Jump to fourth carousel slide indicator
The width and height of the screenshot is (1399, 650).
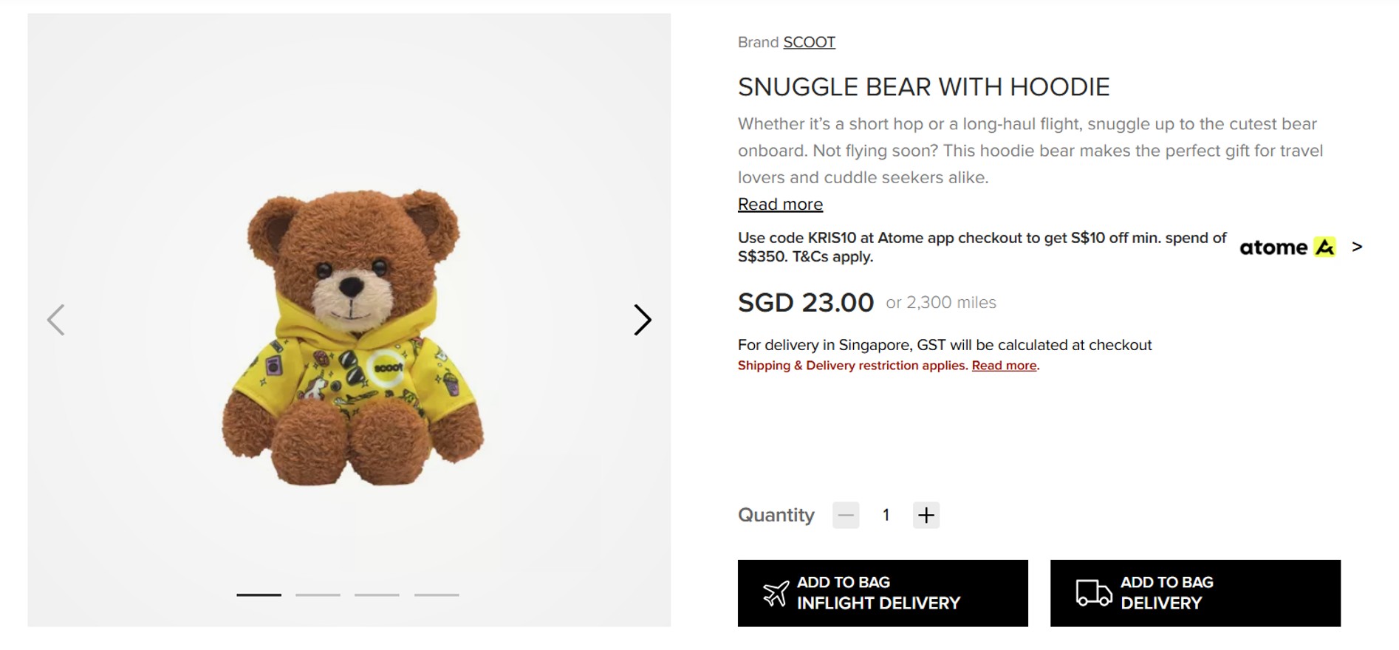[437, 595]
